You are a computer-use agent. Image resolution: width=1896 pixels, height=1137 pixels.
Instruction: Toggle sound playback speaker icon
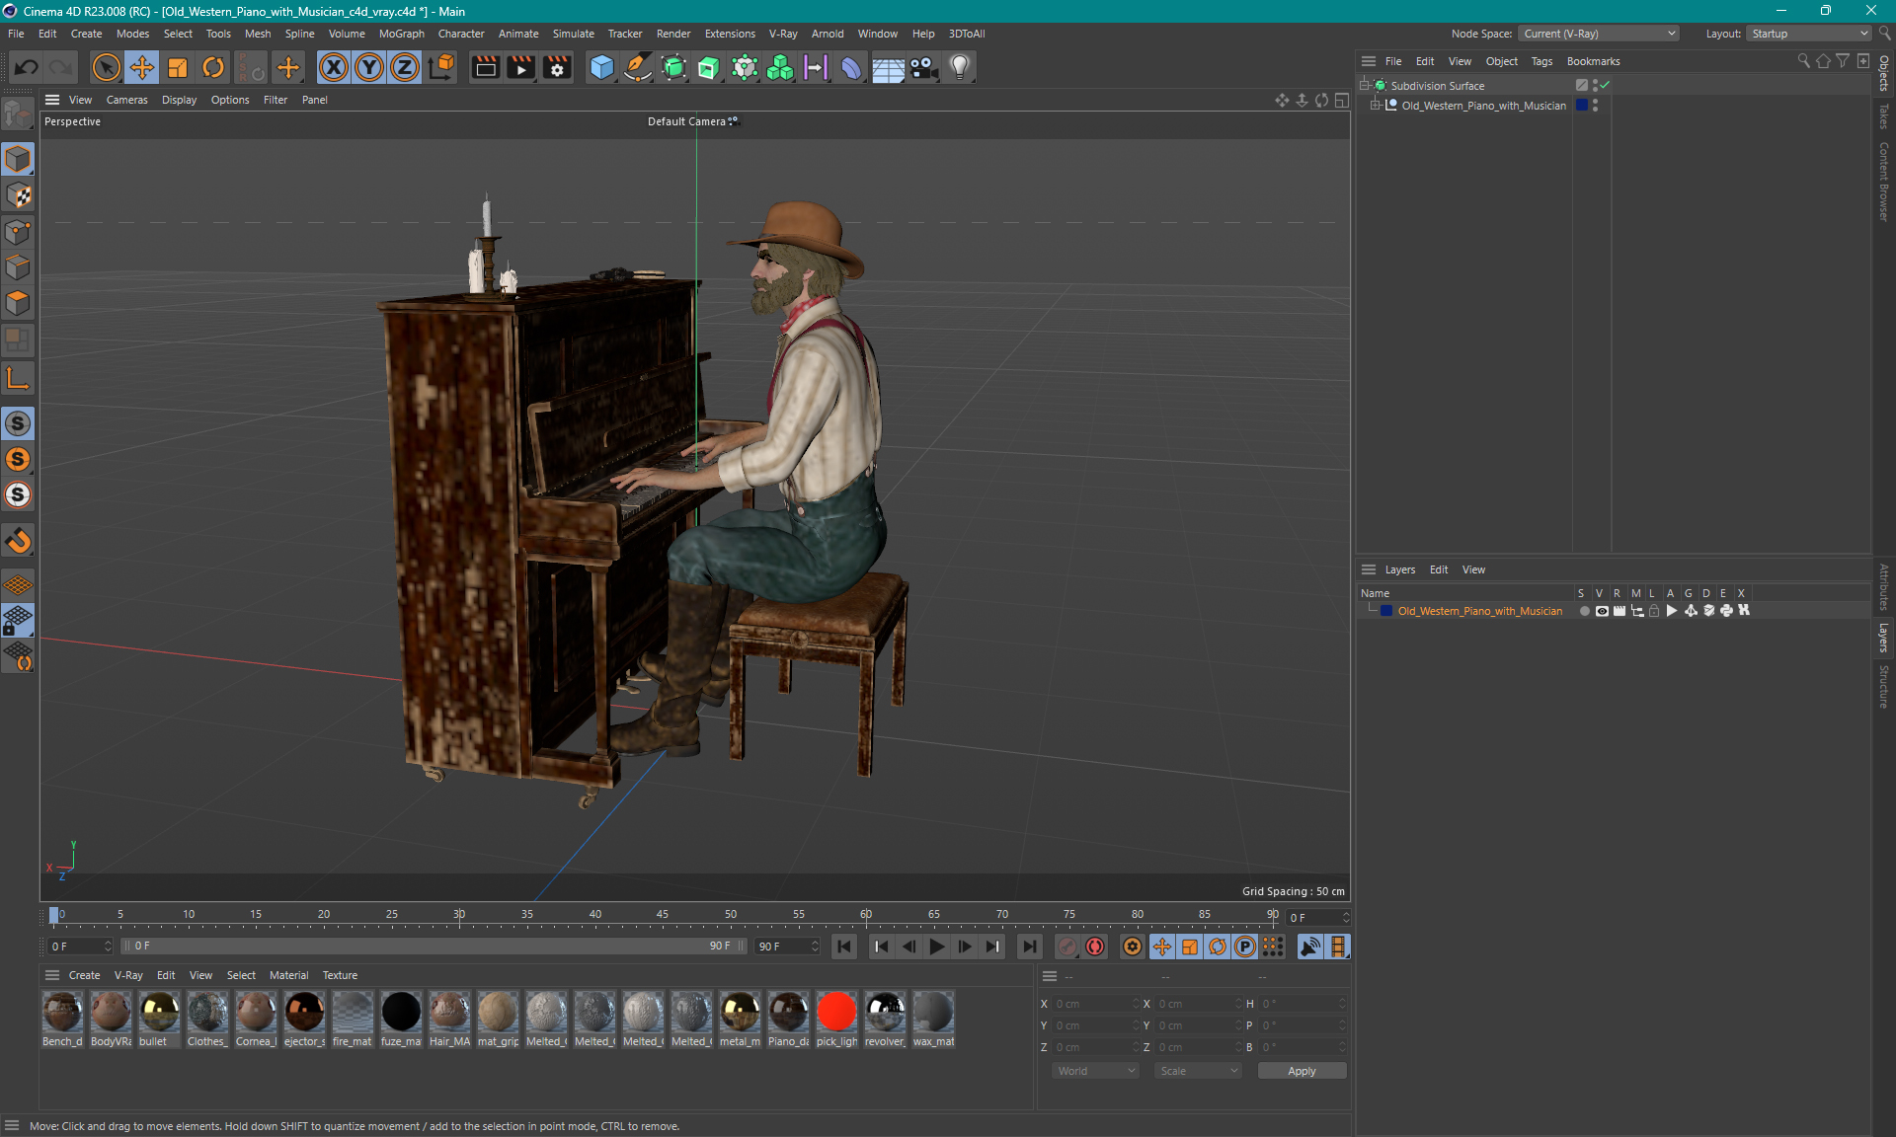pyautogui.click(x=1310, y=947)
